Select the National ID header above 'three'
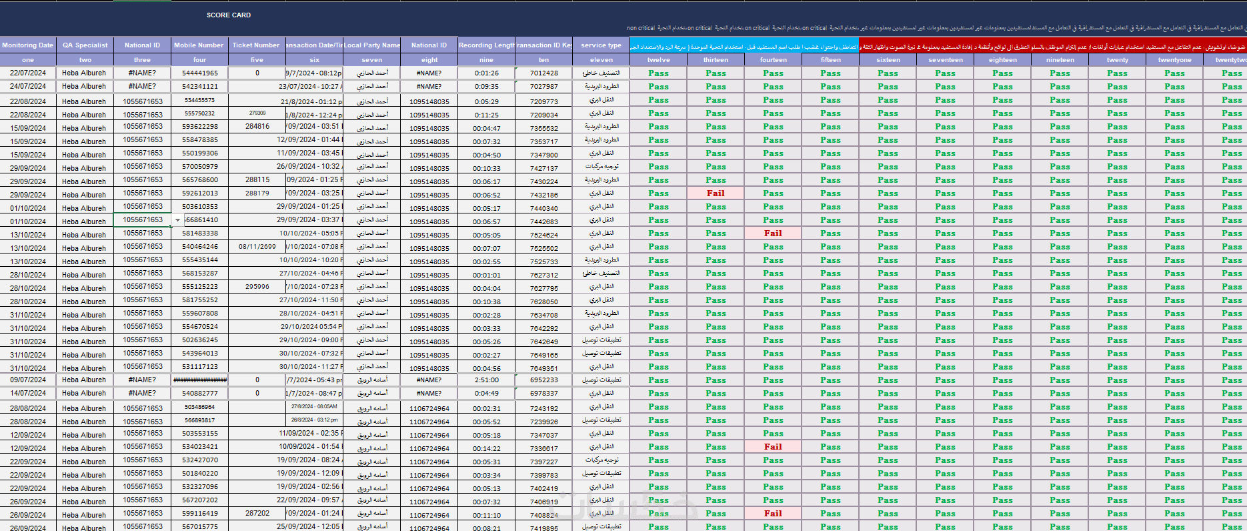The image size is (1247, 531). point(142,45)
